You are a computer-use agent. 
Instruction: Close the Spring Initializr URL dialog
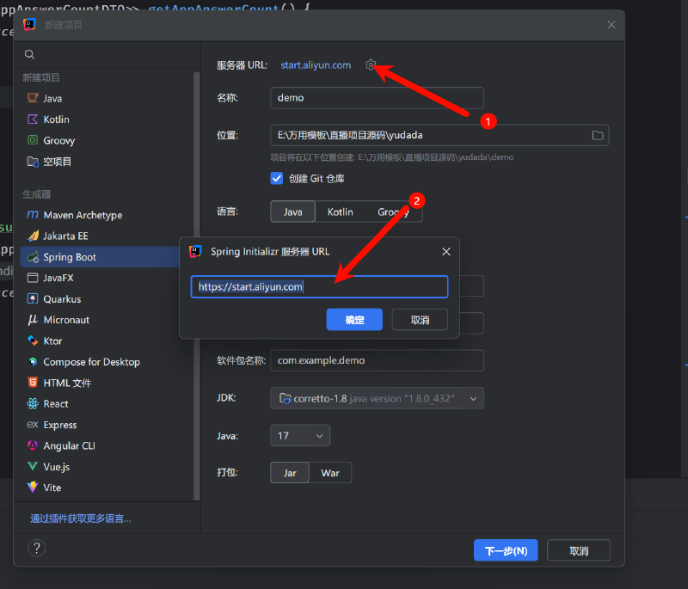(x=446, y=251)
